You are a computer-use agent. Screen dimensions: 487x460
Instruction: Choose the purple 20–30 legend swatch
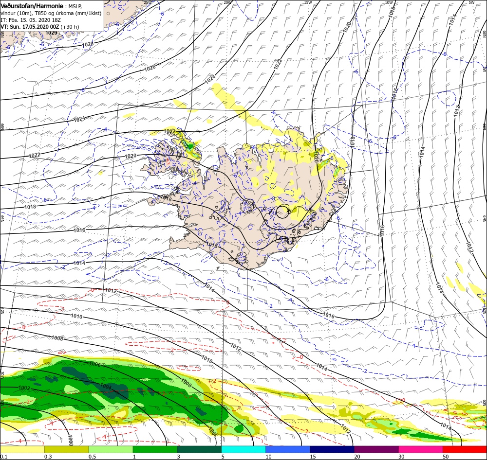(x=376, y=449)
